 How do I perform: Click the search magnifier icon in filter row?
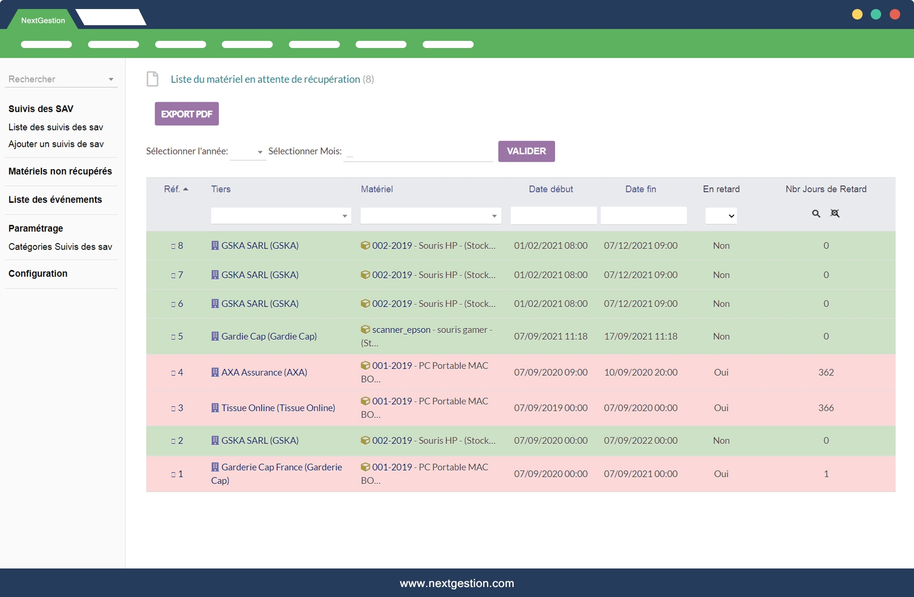[x=816, y=213]
